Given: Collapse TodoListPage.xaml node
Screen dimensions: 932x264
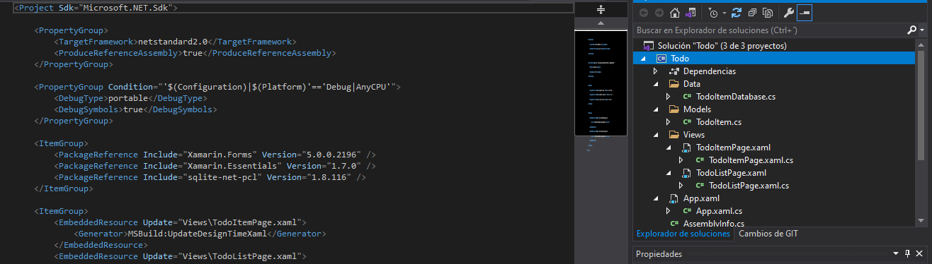Looking at the screenshot, I should (x=668, y=173).
